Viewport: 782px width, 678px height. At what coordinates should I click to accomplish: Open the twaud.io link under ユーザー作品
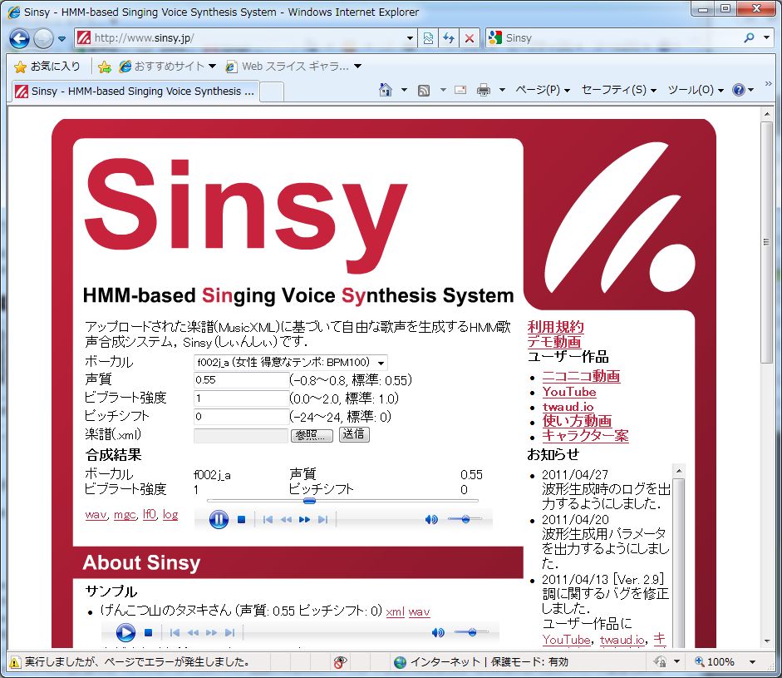coord(568,407)
